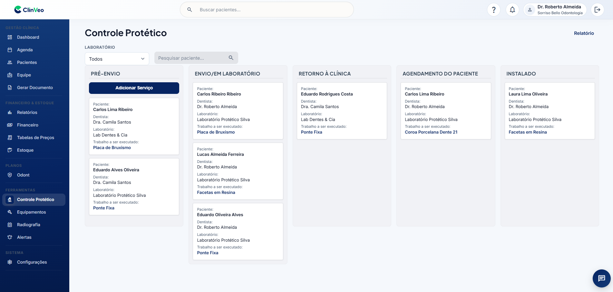
Task: Open Estoque menu entry
Action: tap(34, 150)
